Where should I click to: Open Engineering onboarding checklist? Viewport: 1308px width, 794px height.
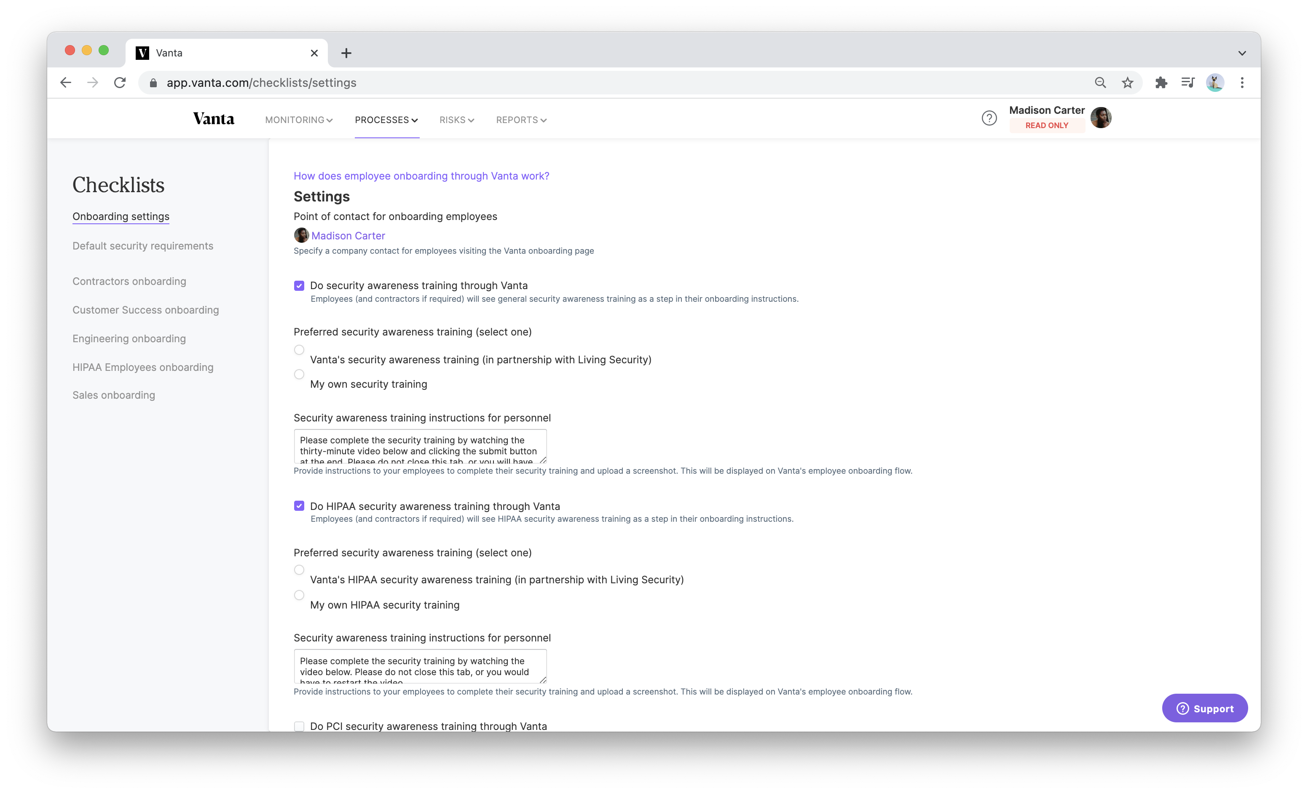(x=129, y=338)
